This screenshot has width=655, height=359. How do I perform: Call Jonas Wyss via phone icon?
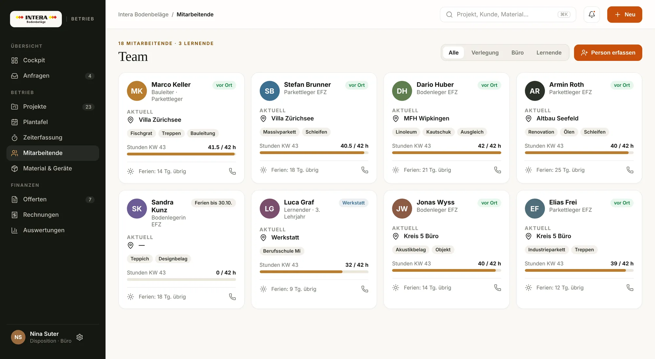pos(497,288)
